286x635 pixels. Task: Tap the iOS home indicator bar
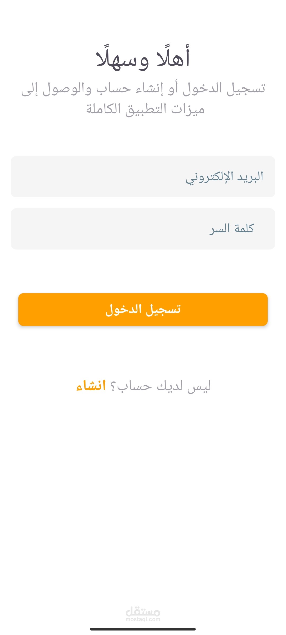pyautogui.click(x=143, y=629)
